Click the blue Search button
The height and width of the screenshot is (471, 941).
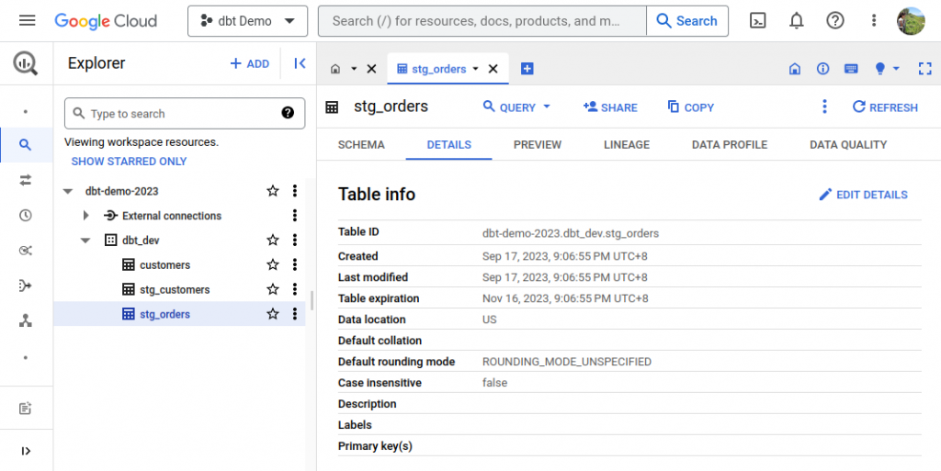687,21
